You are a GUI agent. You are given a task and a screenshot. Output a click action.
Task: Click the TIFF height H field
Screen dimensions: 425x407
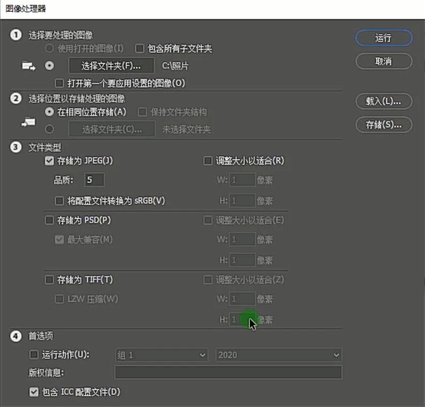(x=242, y=319)
